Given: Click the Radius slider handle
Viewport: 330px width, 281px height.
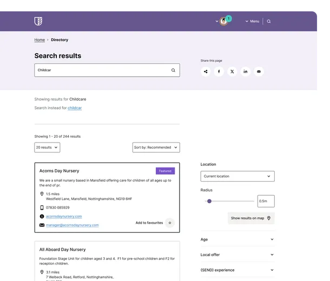Looking at the screenshot, I should 209,201.
